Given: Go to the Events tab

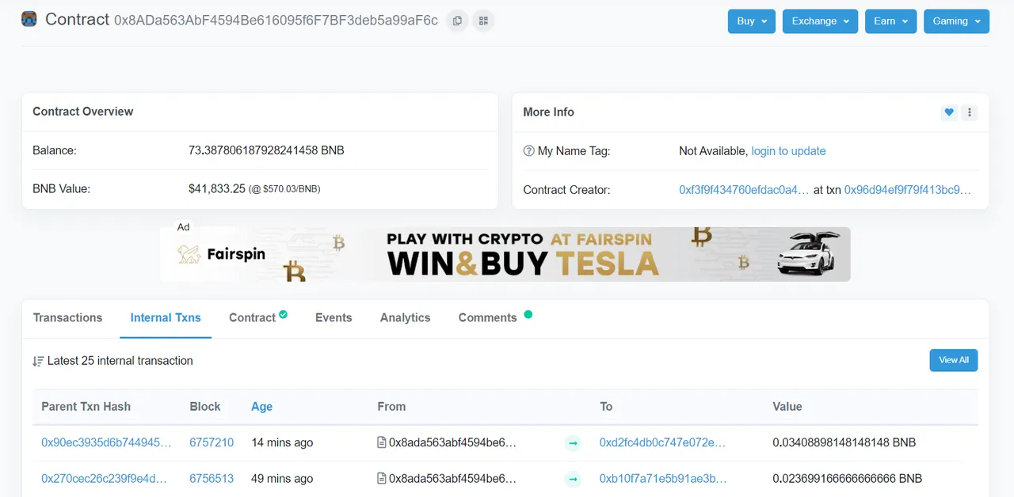Looking at the screenshot, I should pos(334,317).
